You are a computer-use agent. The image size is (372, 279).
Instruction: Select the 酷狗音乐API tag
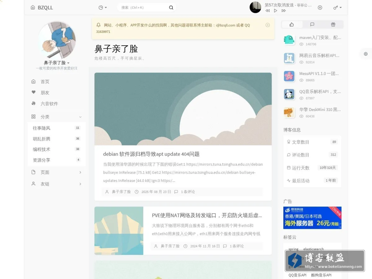[321, 275]
